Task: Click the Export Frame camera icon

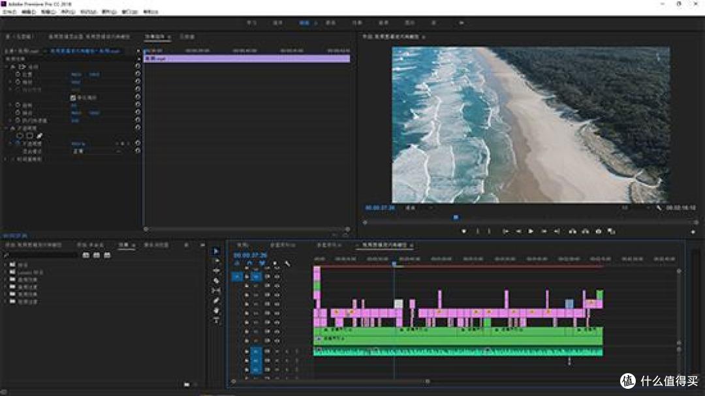Action: coord(599,231)
